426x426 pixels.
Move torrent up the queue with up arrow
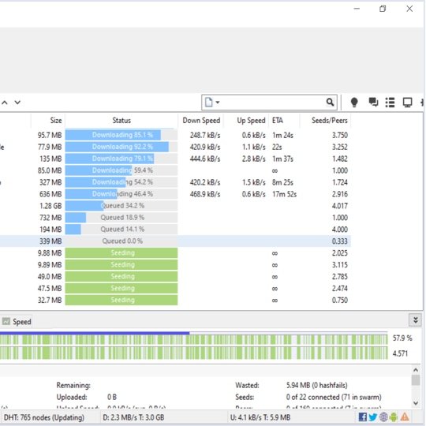(5, 103)
